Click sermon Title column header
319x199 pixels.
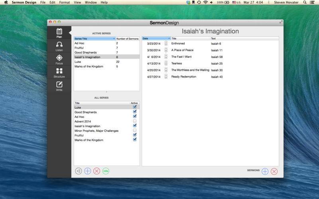191,38
